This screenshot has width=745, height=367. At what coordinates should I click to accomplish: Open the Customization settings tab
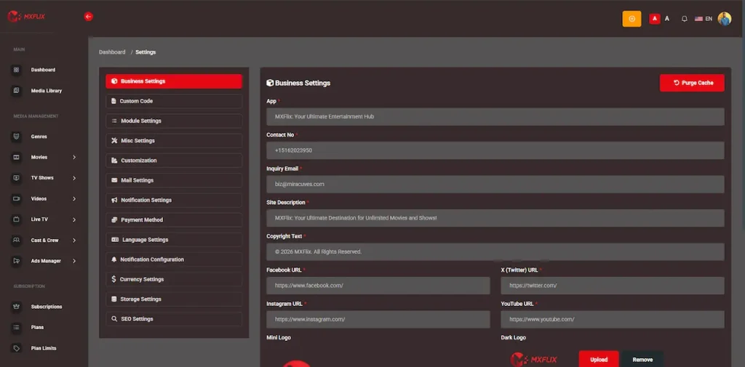click(x=174, y=161)
